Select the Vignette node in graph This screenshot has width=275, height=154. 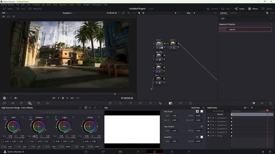pos(159,56)
